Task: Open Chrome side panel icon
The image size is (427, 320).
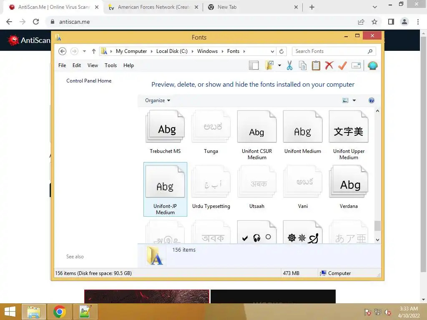Action: [391, 22]
